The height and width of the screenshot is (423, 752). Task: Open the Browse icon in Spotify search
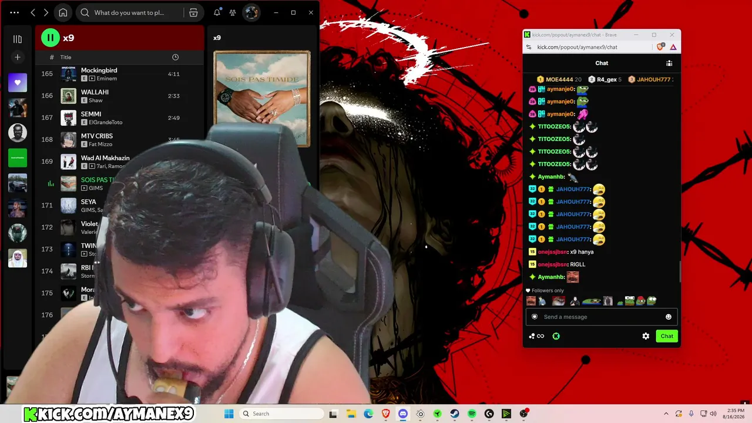click(193, 12)
